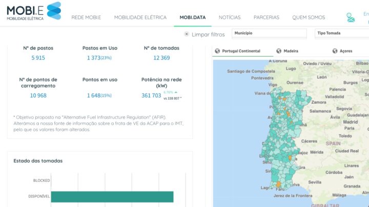Viewport: 369px width, 207px height.
Task: Click the X icon beside Limpar filtros
Action: click(187, 34)
